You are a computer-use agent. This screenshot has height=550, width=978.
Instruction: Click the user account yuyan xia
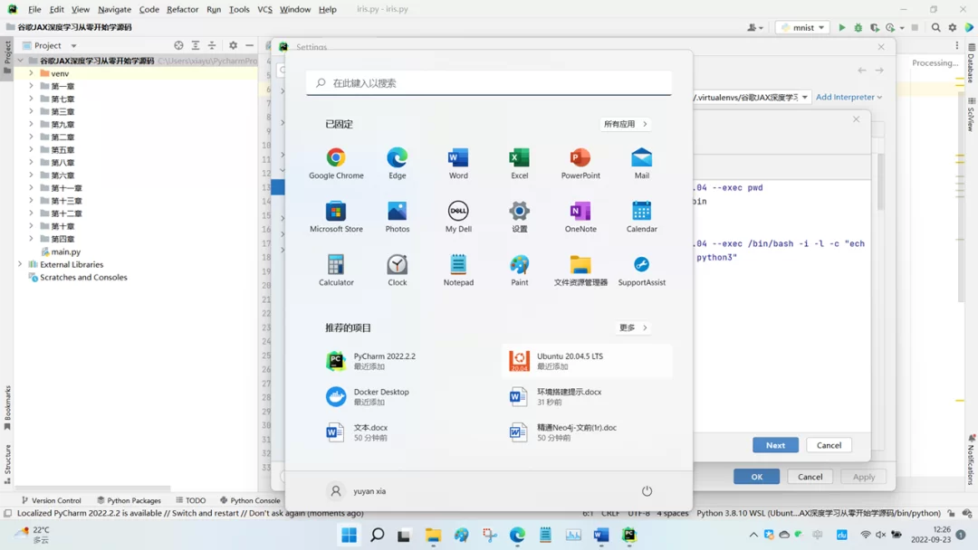(358, 491)
